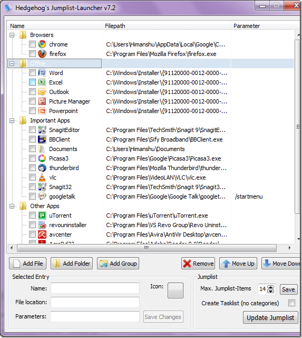Tick the uTorrent checkbox
The height and width of the screenshot is (338, 302).
point(33,215)
